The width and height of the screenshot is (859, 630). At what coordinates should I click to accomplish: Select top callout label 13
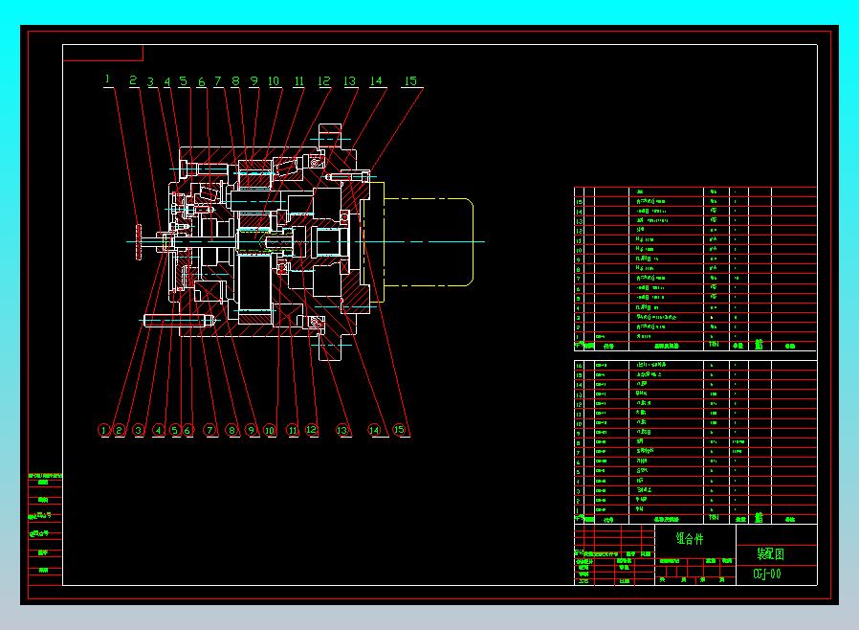tap(349, 81)
